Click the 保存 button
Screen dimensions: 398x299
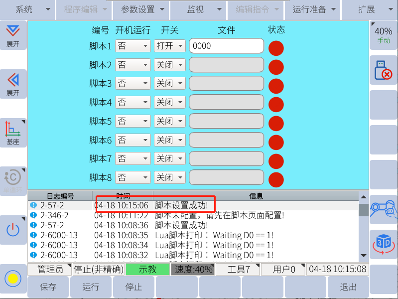point(48,287)
